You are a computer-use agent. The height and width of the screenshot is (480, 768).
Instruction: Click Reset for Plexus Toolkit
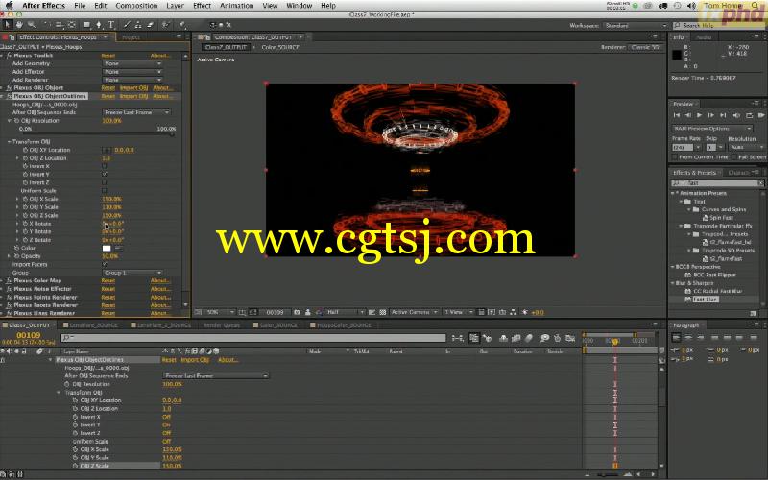click(108, 56)
